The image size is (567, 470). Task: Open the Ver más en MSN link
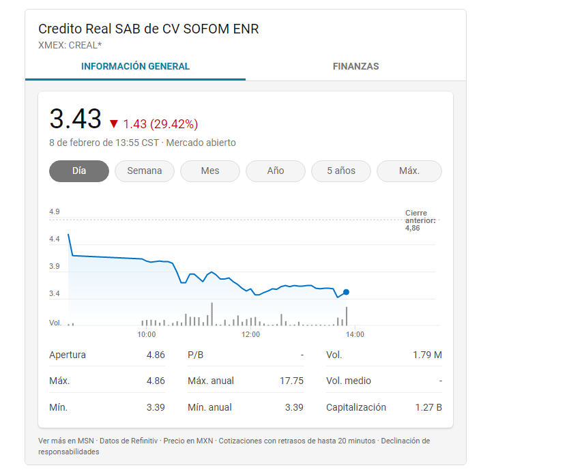[x=67, y=441]
